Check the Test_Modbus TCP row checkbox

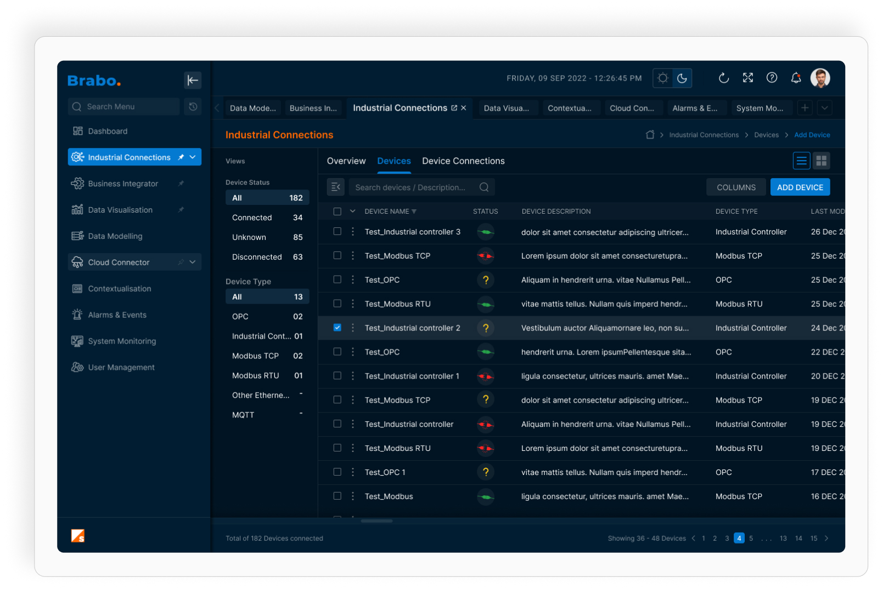coord(337,255)
